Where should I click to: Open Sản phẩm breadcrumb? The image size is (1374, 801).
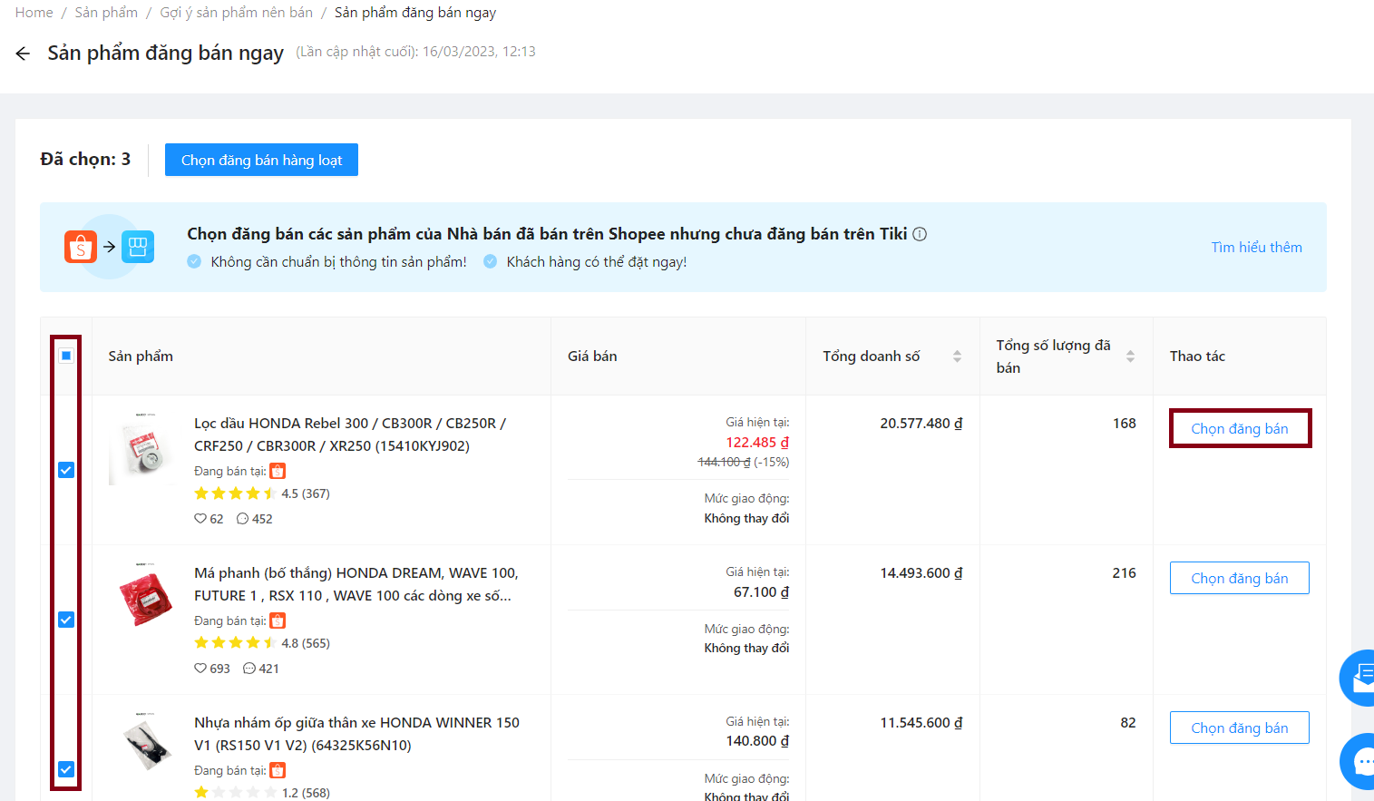click(x=106, y=13)
